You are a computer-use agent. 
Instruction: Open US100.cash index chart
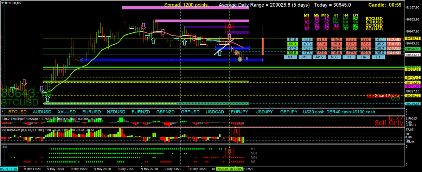(x=363, y=112)
